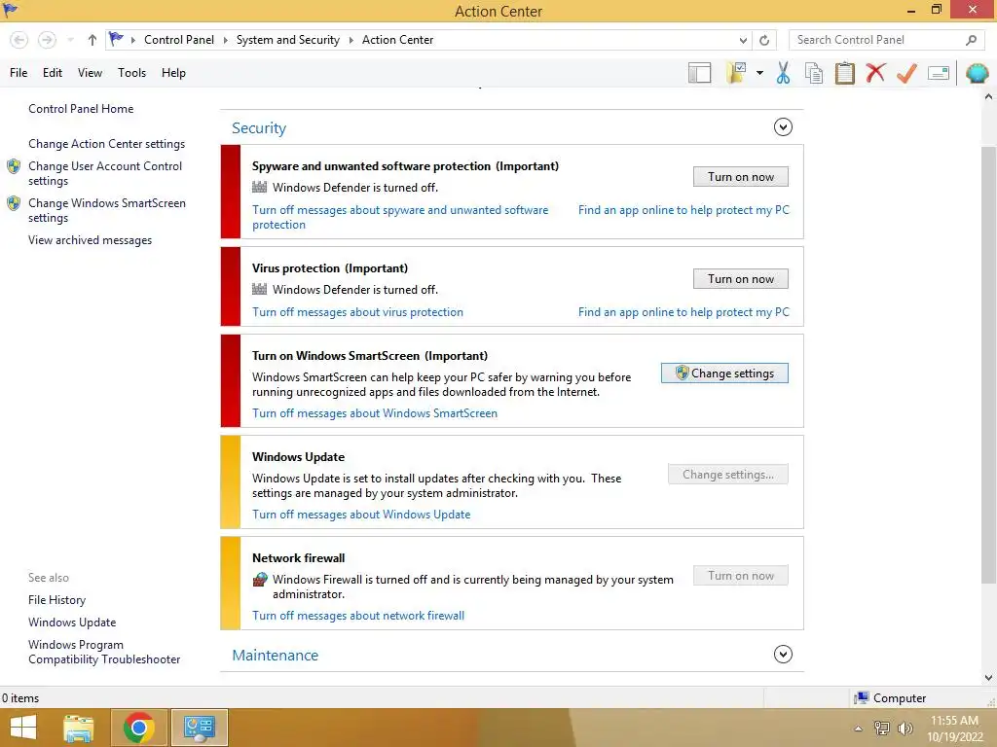Open Windows Program Compatibility Troubleshooter

tap(104, 652)
